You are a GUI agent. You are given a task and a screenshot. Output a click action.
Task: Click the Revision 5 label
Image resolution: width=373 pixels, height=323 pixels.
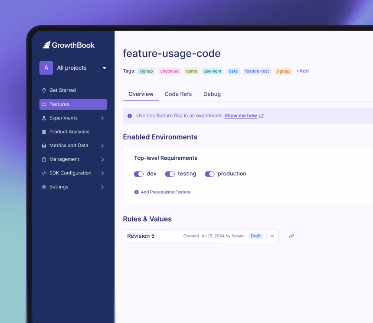[141, 236]
